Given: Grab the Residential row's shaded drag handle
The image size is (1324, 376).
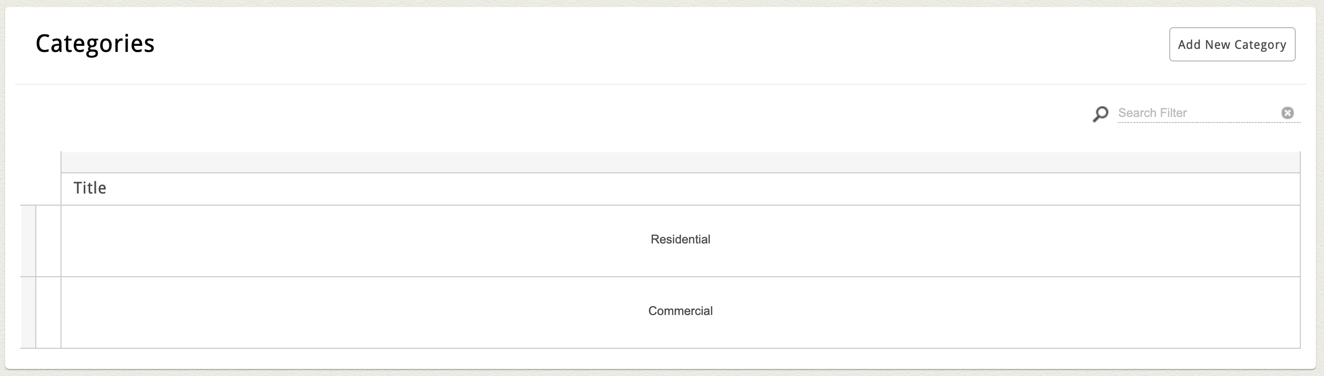Looking at the screenshot, I should coord(28,241).
